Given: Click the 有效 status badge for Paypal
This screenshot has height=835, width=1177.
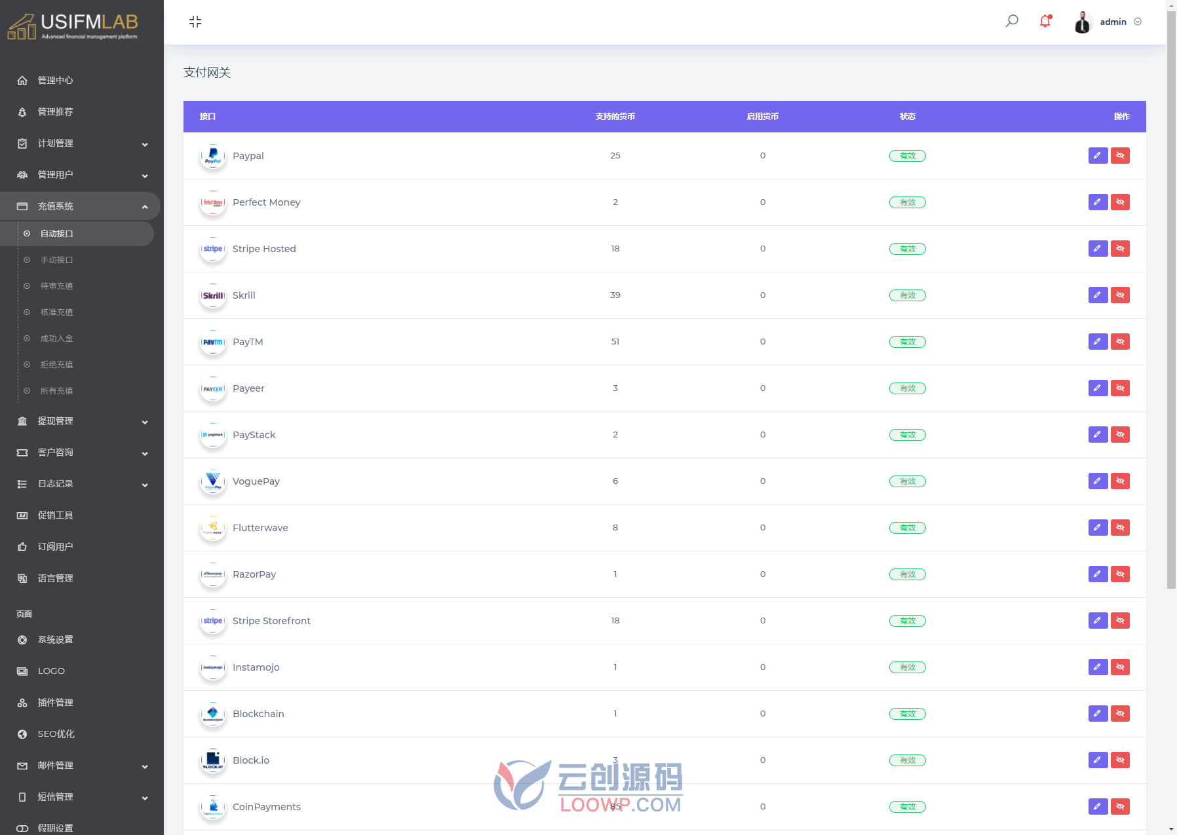Looking at the screenshot, I should point(907,156).
